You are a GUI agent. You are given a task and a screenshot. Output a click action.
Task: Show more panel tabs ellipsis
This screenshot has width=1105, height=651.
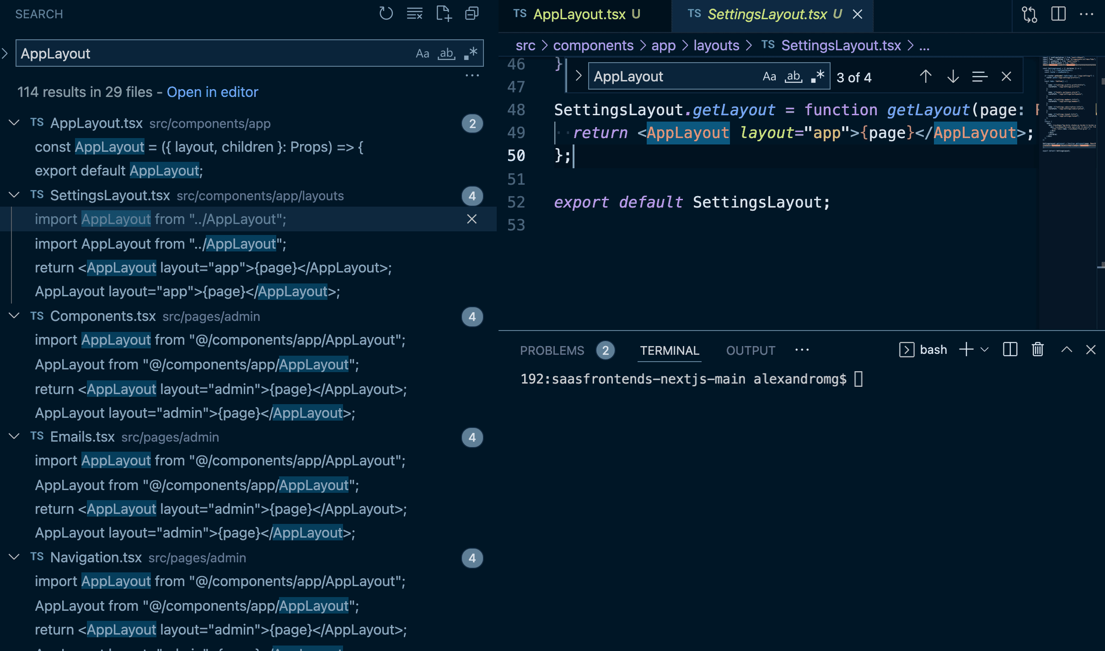click(802, 350)
